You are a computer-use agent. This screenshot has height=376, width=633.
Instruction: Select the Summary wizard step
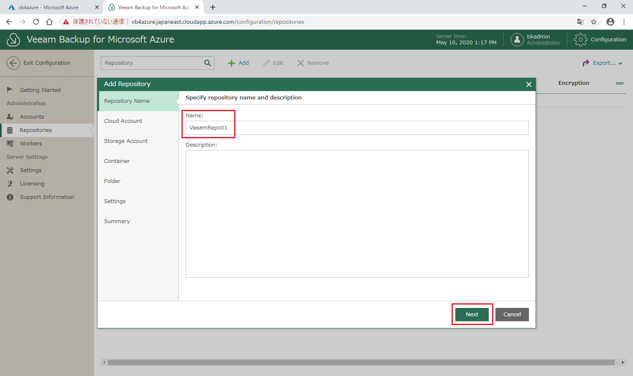click(138, 221)
